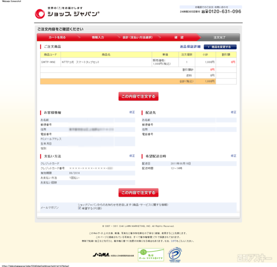Click the expiry value 06/2014
The height and width of the screenshot is (267, 277).
[74, 173]
